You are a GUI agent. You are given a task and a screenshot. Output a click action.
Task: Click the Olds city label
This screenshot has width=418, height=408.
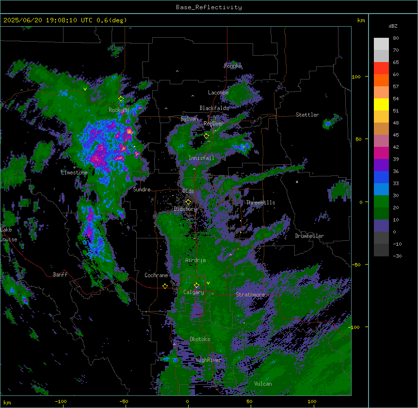[188, 191]
